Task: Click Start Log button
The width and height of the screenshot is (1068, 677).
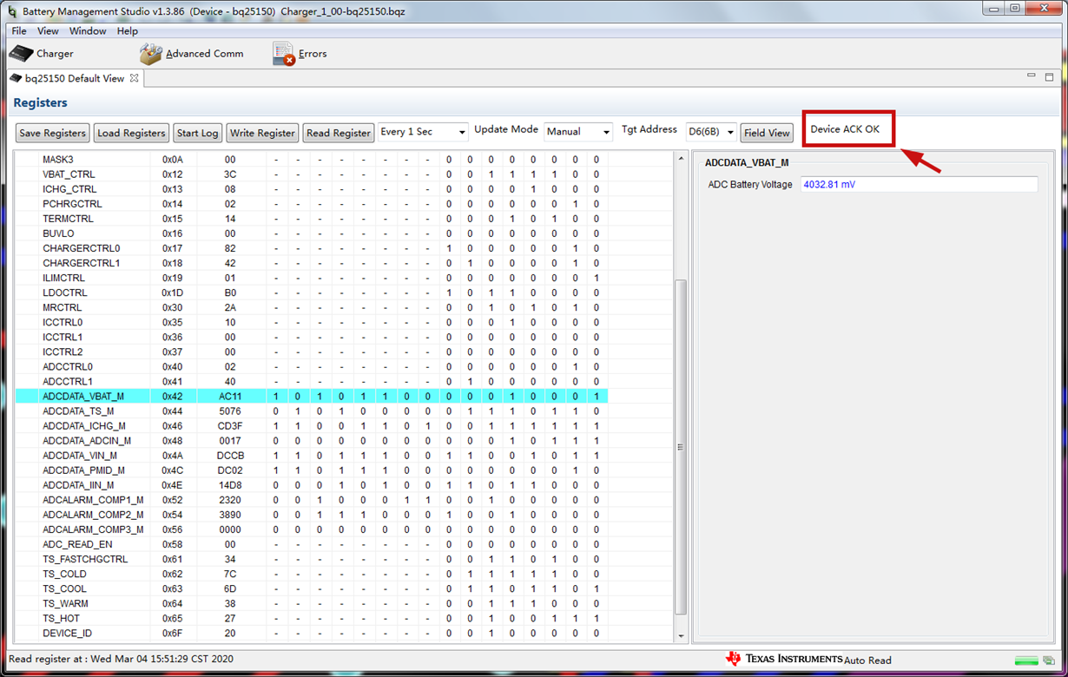Action: click(x=197, y=133)
